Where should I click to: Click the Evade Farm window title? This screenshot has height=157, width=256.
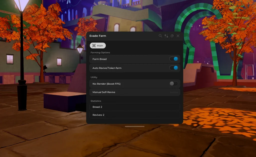coord(98,36)
